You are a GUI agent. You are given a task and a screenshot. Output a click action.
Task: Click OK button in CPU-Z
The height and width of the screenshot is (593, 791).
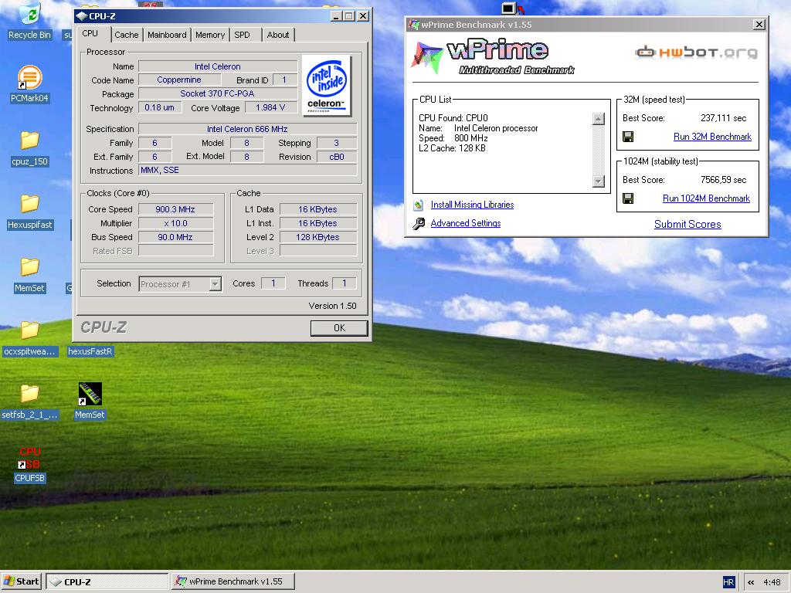click(x=339, y=328)
